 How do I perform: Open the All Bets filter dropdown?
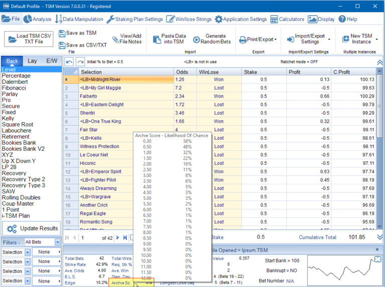[58, 242]
